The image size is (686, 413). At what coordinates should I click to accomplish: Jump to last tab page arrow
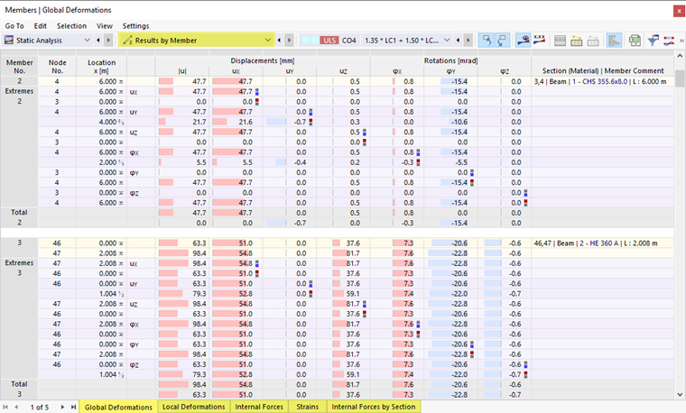[73, 407]
